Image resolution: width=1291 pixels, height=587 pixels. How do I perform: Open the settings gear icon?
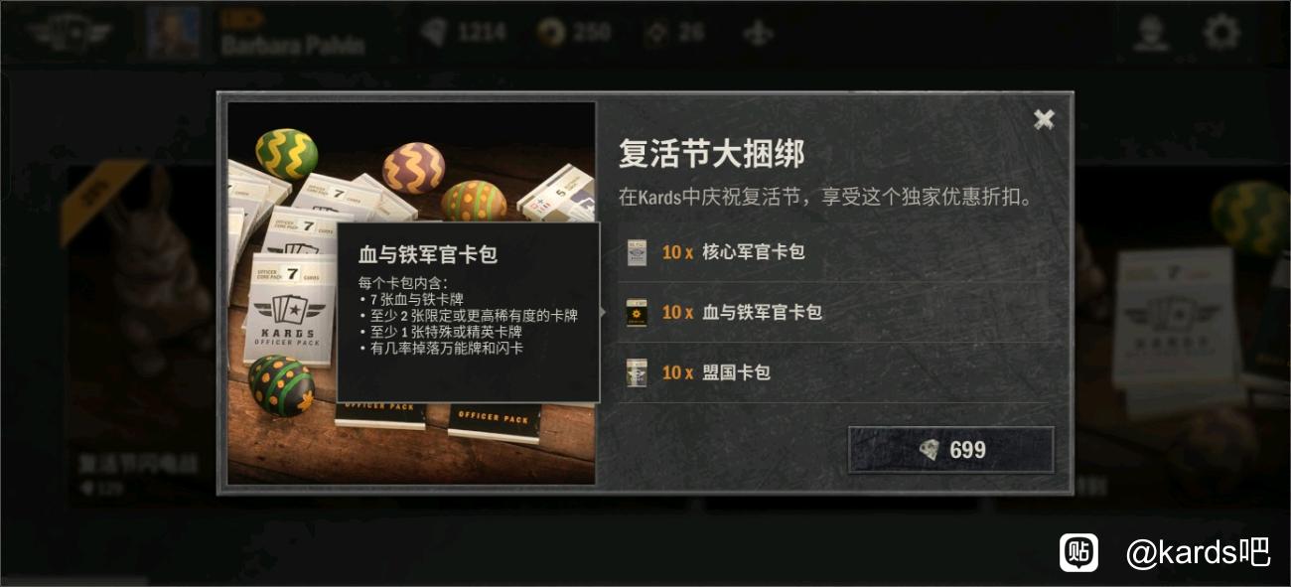pos(1221,33)
